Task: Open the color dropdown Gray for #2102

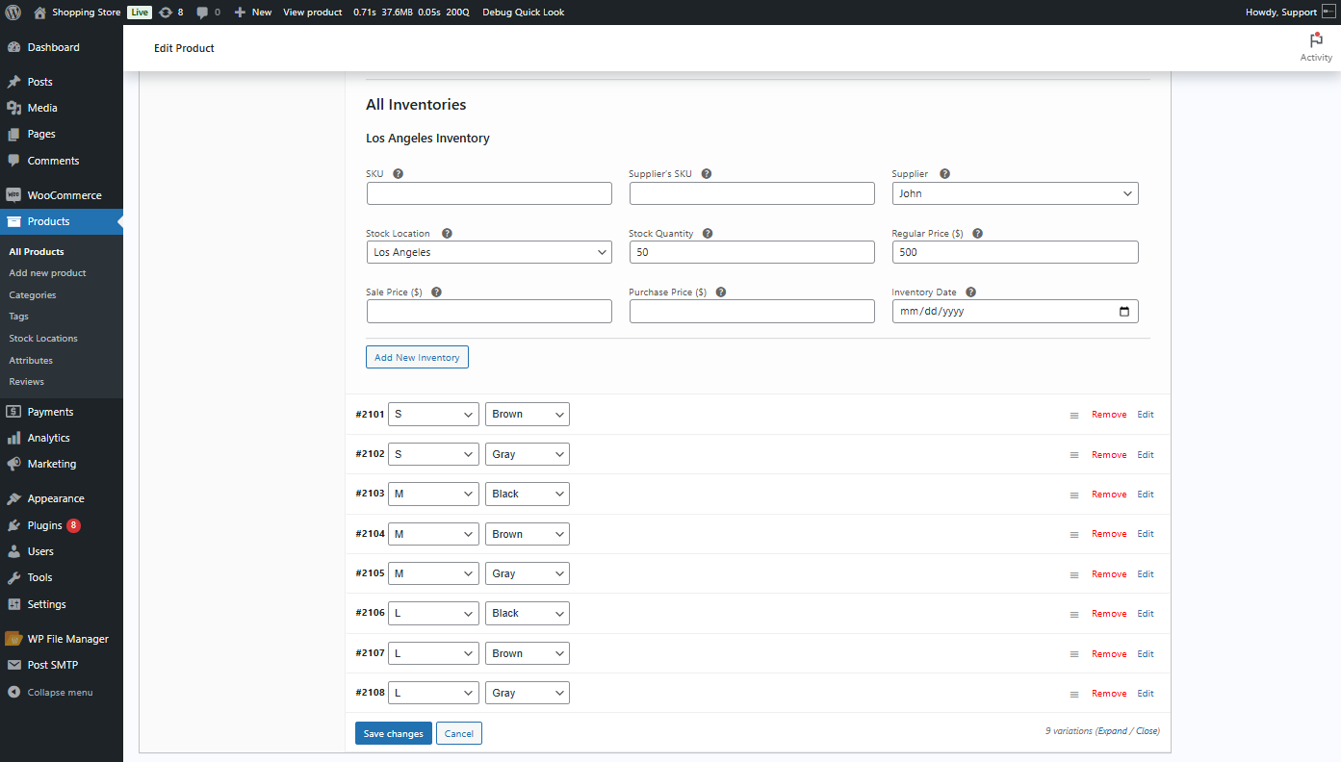Action: (528, 454)
